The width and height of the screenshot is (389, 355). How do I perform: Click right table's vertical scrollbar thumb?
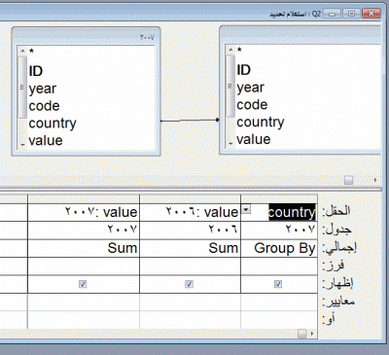click(x=230, y=86)
